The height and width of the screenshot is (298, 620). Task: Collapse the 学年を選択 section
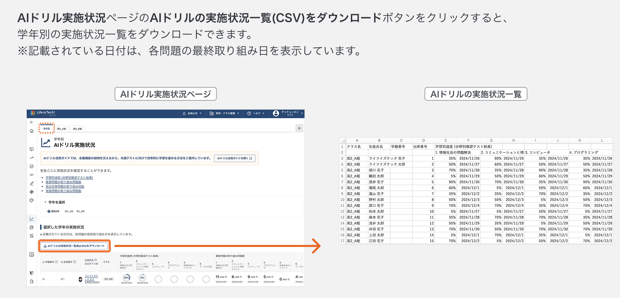click(55, 202)
